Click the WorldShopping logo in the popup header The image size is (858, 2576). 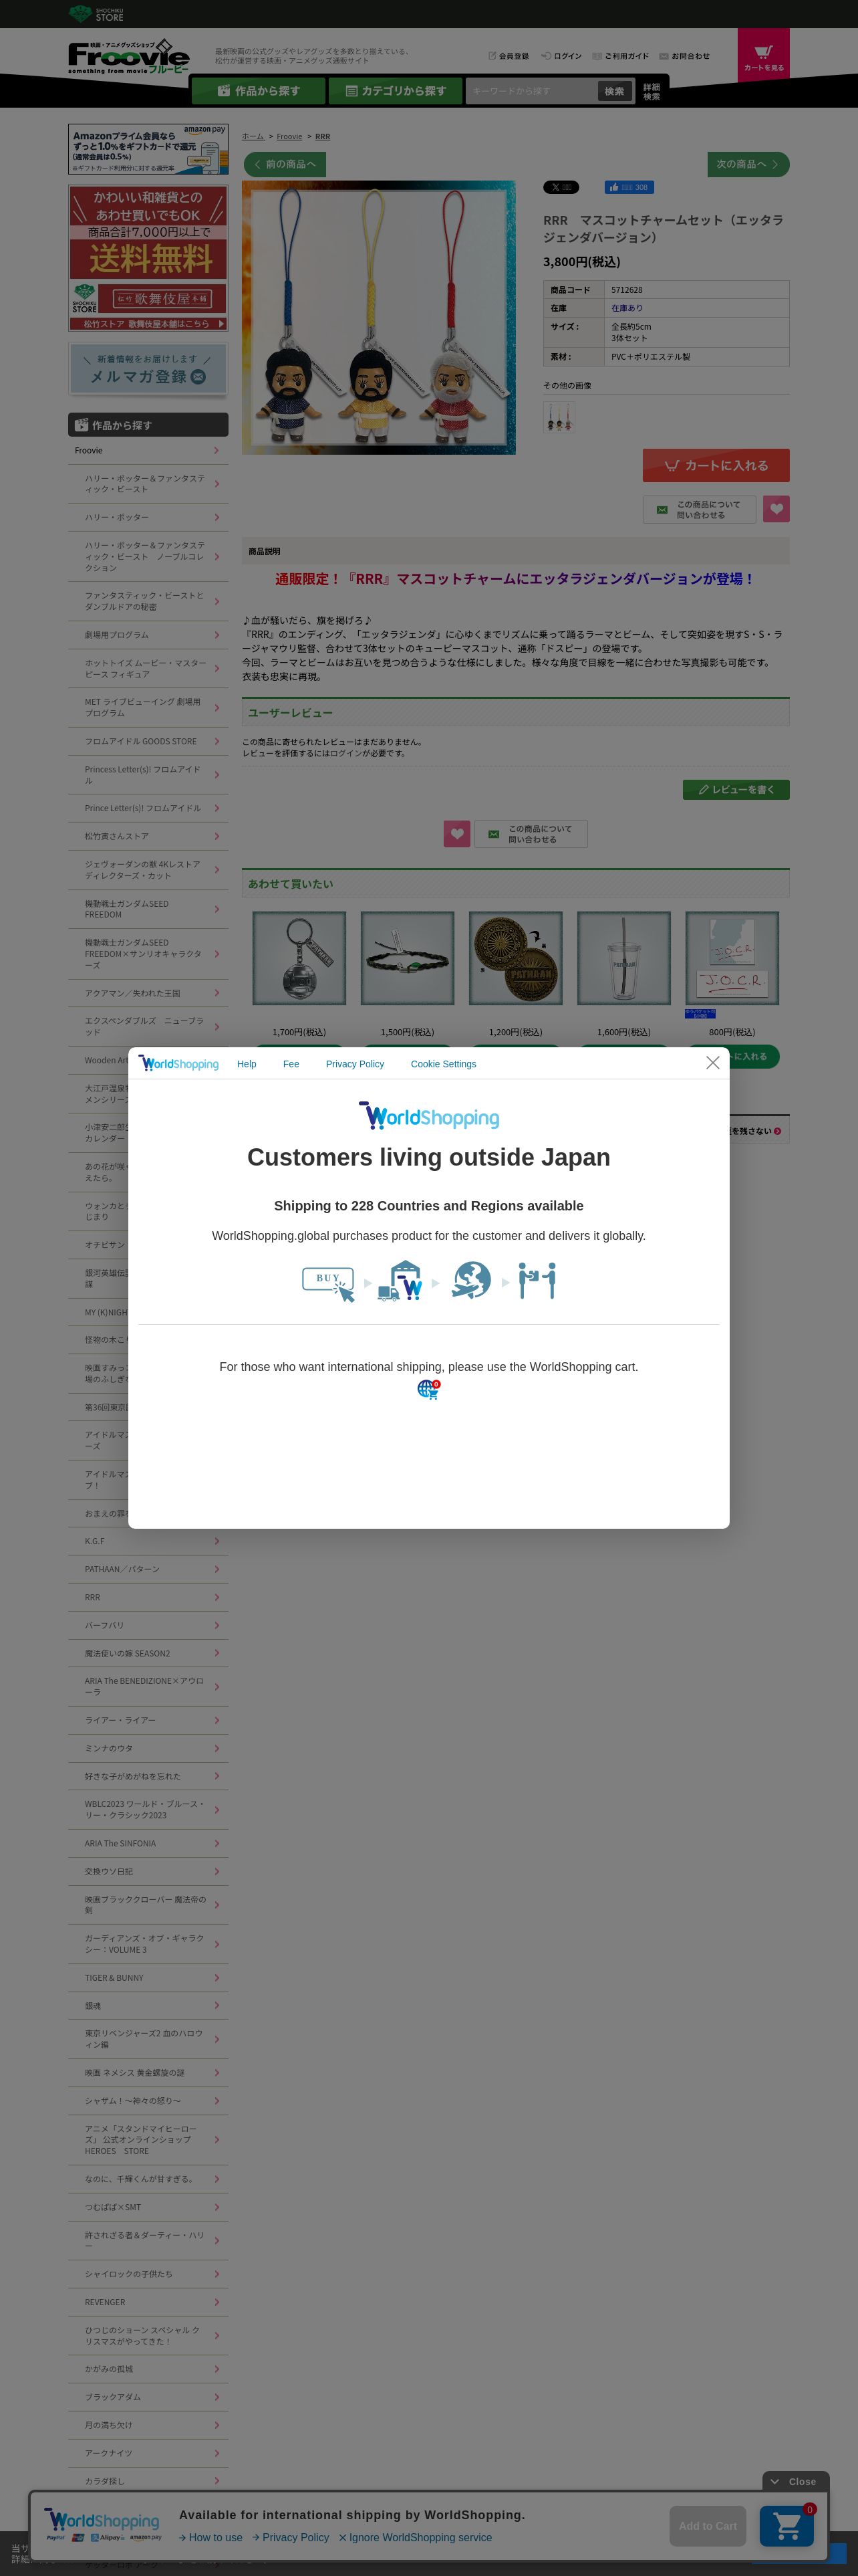tap(179, 1063)
